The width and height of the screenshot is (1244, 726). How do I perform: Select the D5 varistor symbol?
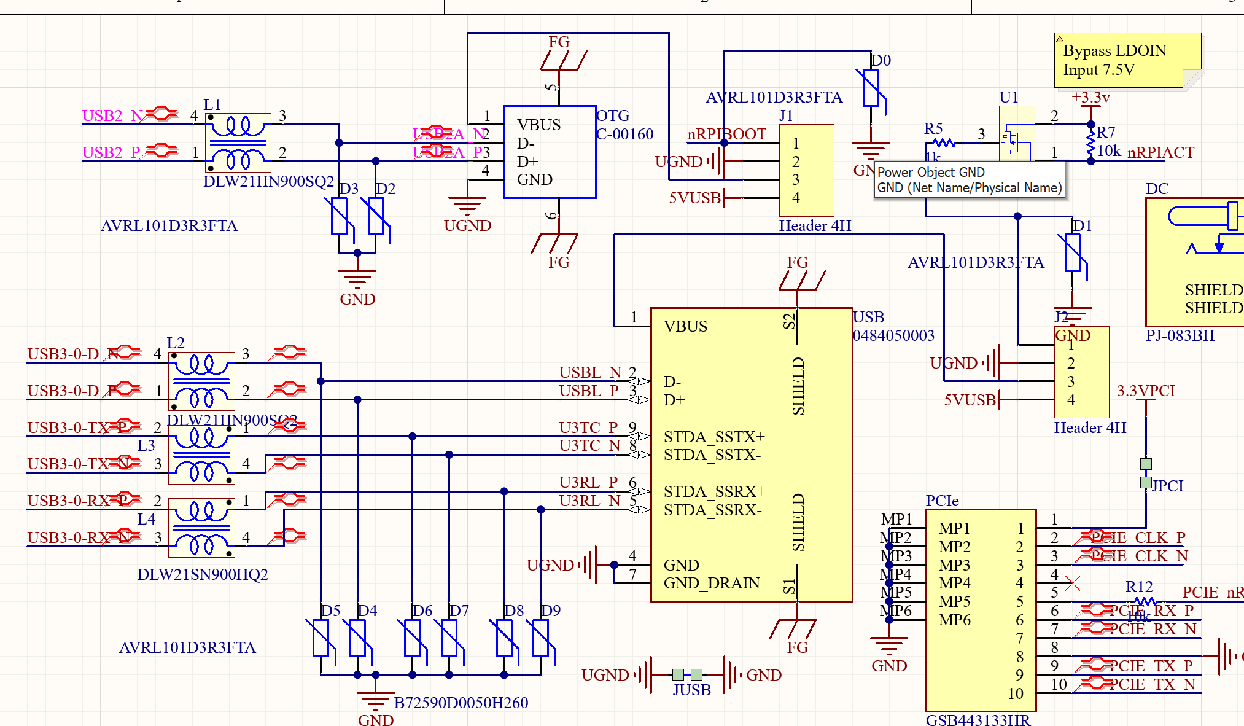pyautogui.click(x=321, y=639)
